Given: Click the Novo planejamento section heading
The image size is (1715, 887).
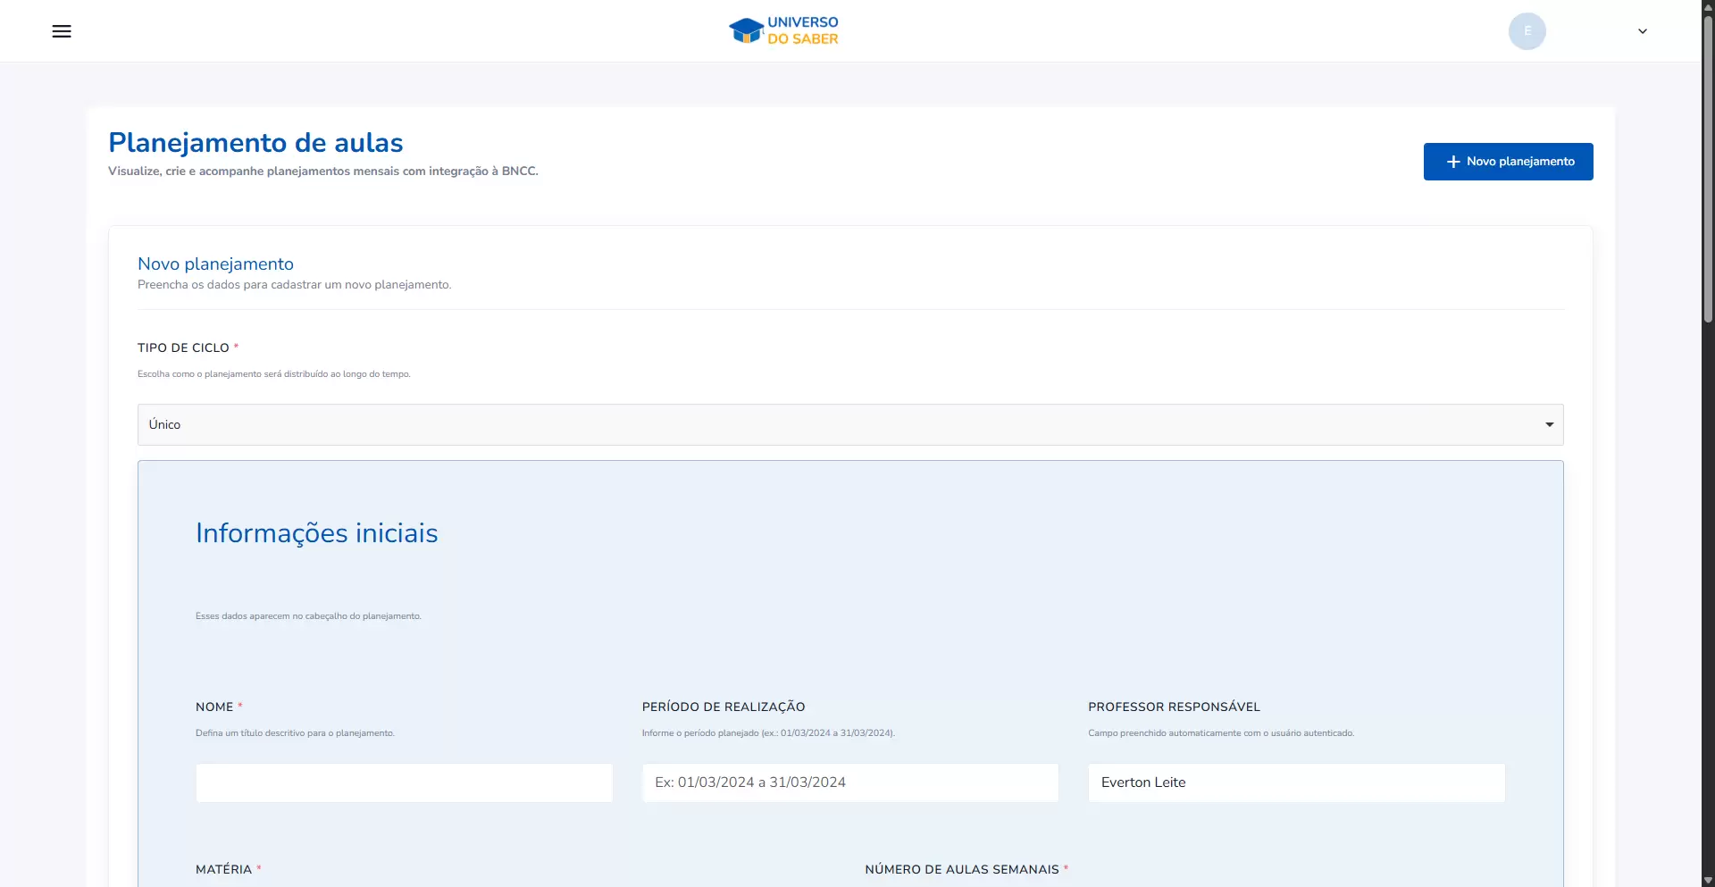Looking at the screenshot, I should click(215, 264).
